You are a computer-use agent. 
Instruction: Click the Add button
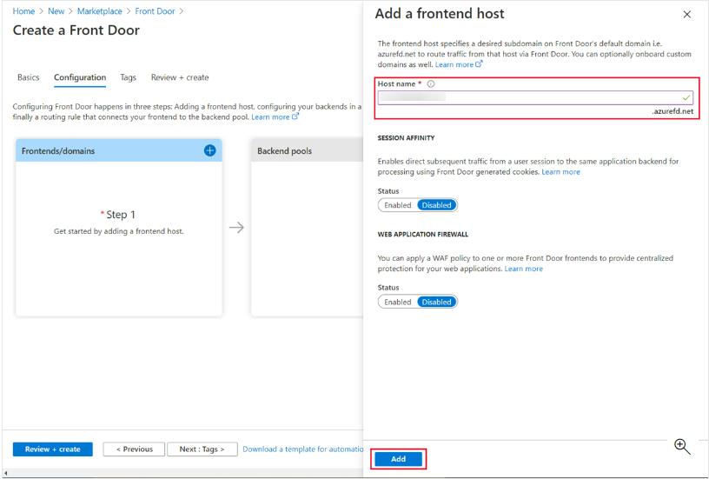399,459
